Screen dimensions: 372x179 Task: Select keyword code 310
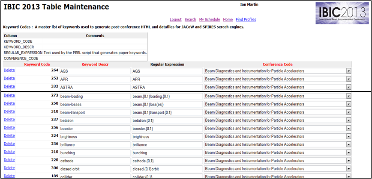(x=54, y=112)
